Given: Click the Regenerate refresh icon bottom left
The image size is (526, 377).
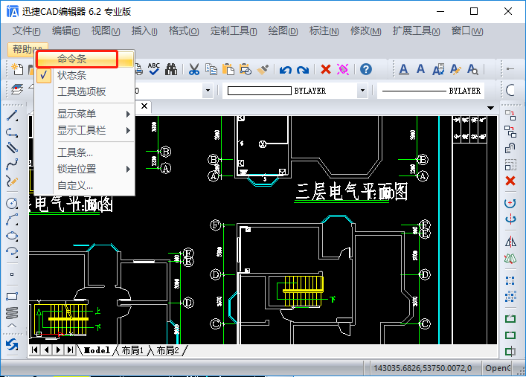Looking at the screenshot, I should coord(12,344).
